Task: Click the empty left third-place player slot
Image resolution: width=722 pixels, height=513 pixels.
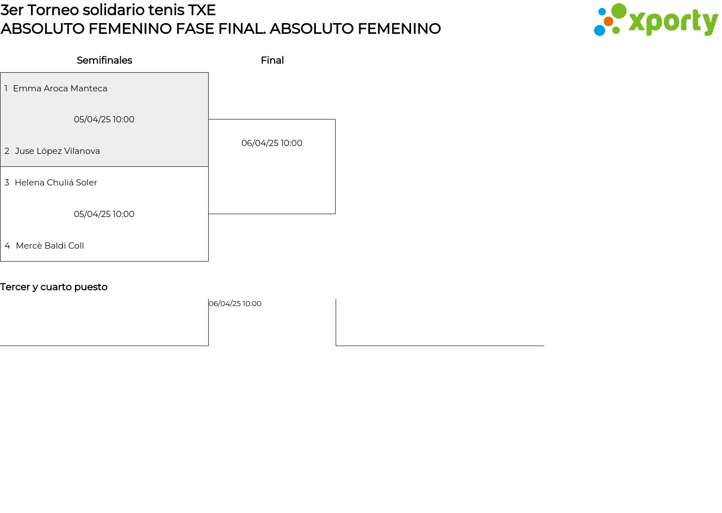Action: click(104, 324)
